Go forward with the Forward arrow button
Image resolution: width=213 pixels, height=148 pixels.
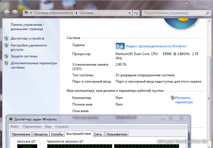15,13
